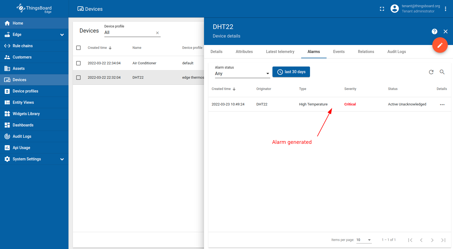Image resolution: width=453 pixels, height=249 pixels.
Task: Open the Latest telemetry tab
Action: [280, 52]
